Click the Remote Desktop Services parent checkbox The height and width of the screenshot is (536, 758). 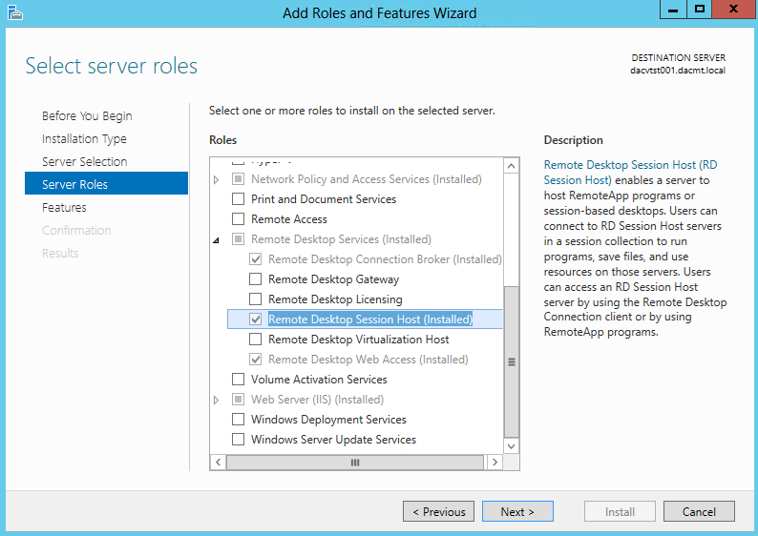coord(238,239)
